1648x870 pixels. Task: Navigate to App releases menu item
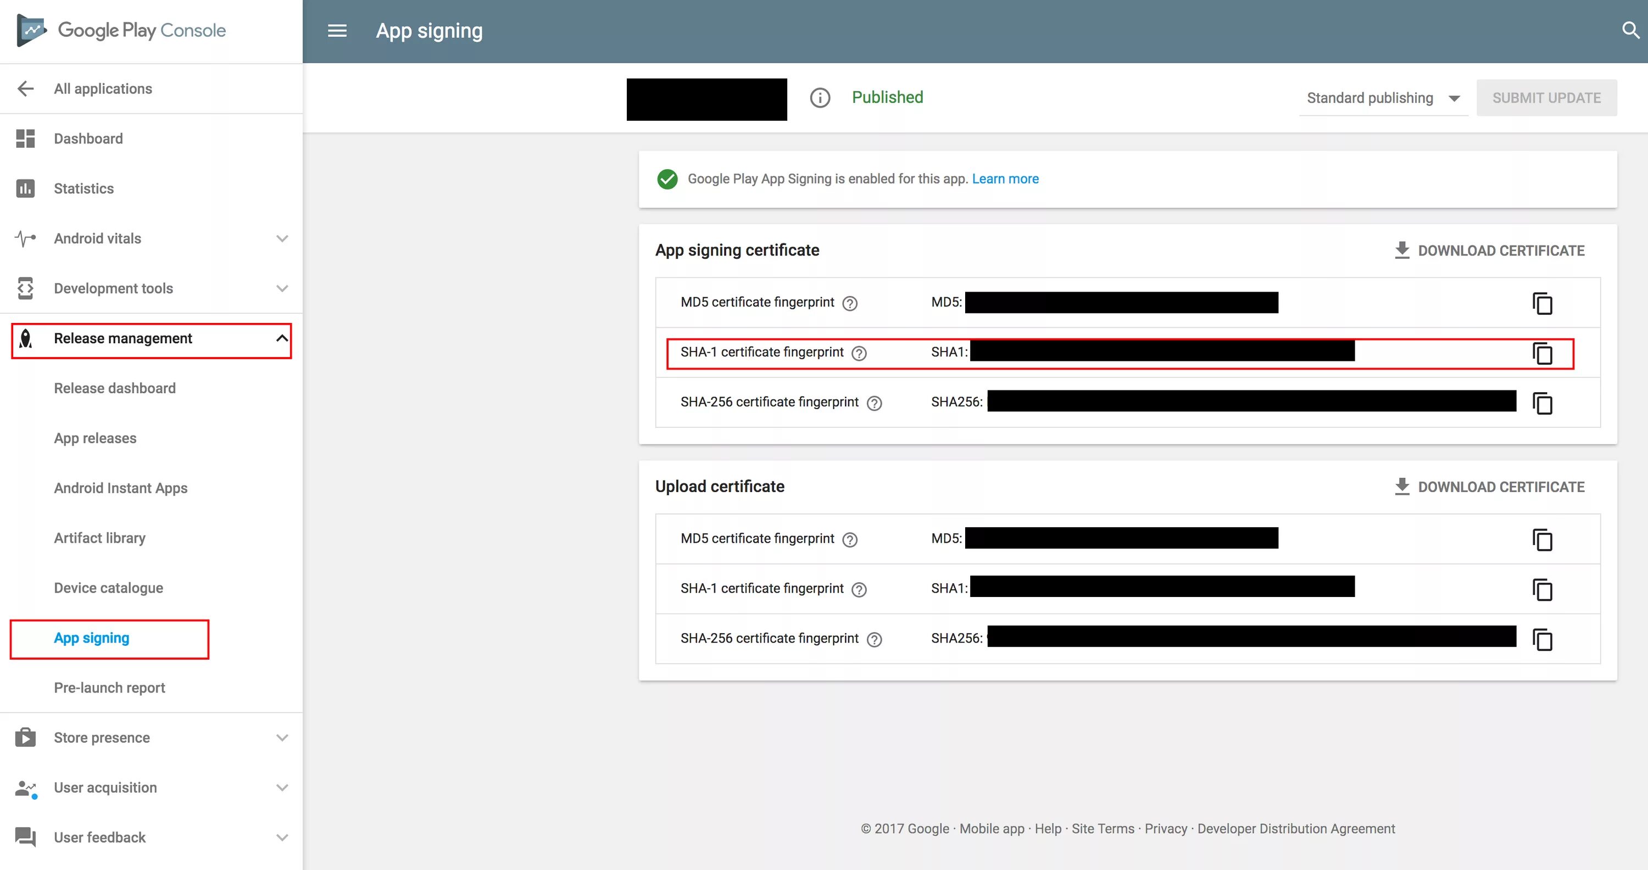click(95, 437)
